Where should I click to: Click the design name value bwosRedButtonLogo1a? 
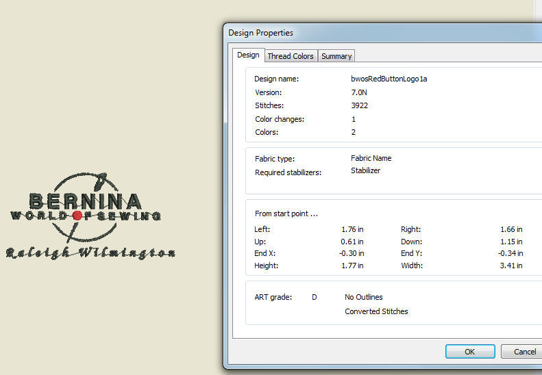[x=389, y=79]
